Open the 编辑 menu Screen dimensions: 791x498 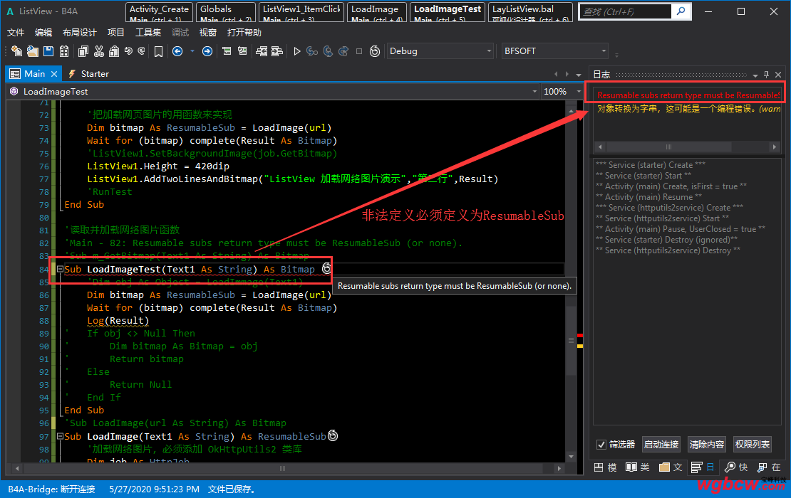coord(43,32)
